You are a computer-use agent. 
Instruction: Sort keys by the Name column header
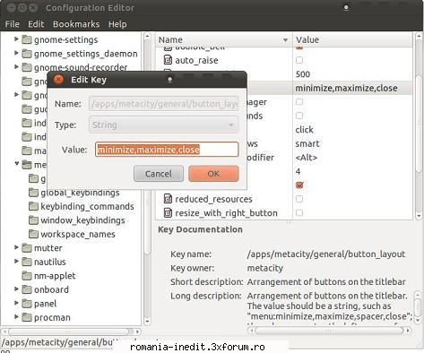pos(223,39)
